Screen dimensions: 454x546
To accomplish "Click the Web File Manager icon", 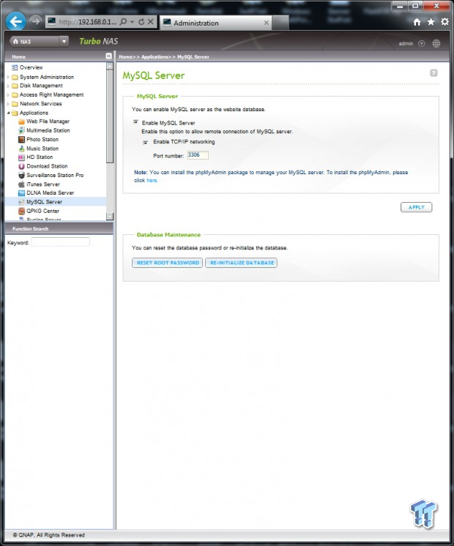I will (x=22, y=121).
